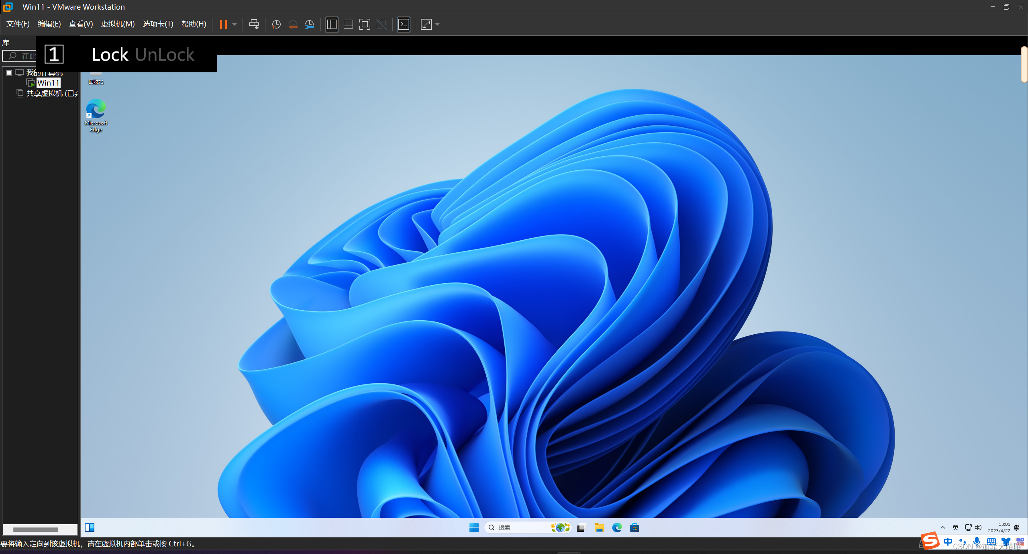Toggle the Sogou punctuation mode icon

962,542
